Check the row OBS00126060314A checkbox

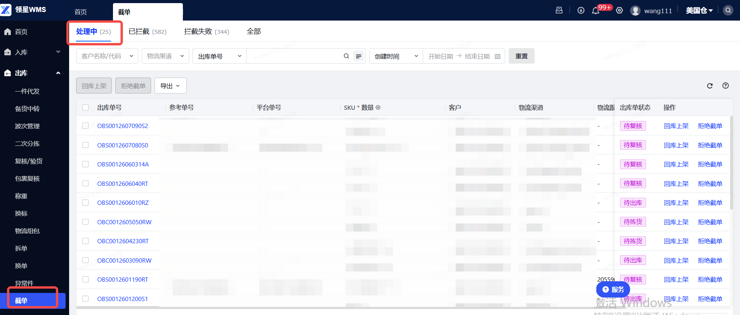tap(85, 164)
